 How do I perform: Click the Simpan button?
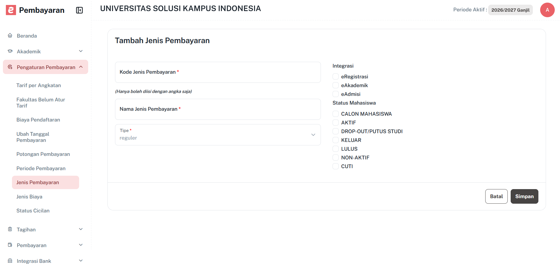tap(524, 196)
